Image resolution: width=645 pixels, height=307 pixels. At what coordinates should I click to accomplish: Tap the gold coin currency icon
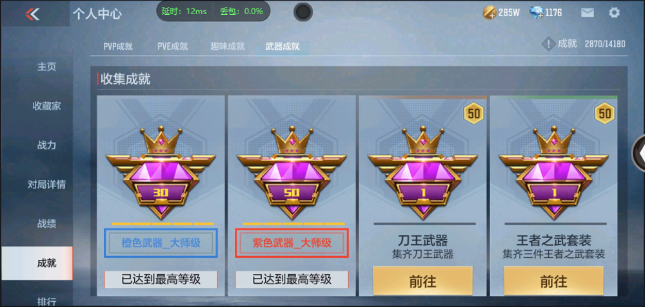pyautogui.click(x=489, y=13)
